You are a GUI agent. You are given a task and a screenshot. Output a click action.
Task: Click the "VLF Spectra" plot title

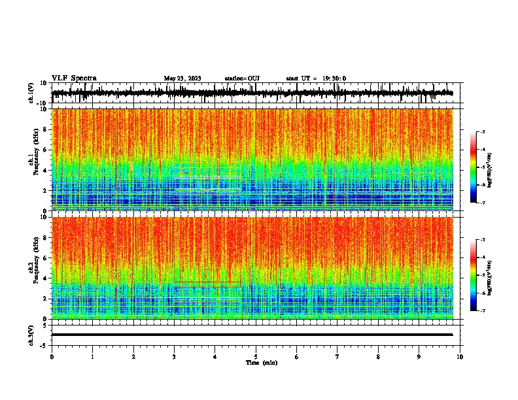(x=74, y=78)
